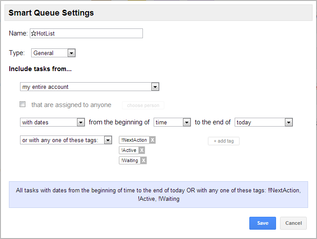Open the 'time' start range dropdown

pyautogui.click(x=172, y=122)
